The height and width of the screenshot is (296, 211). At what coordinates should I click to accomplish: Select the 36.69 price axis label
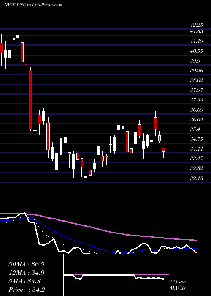(196, 110)
